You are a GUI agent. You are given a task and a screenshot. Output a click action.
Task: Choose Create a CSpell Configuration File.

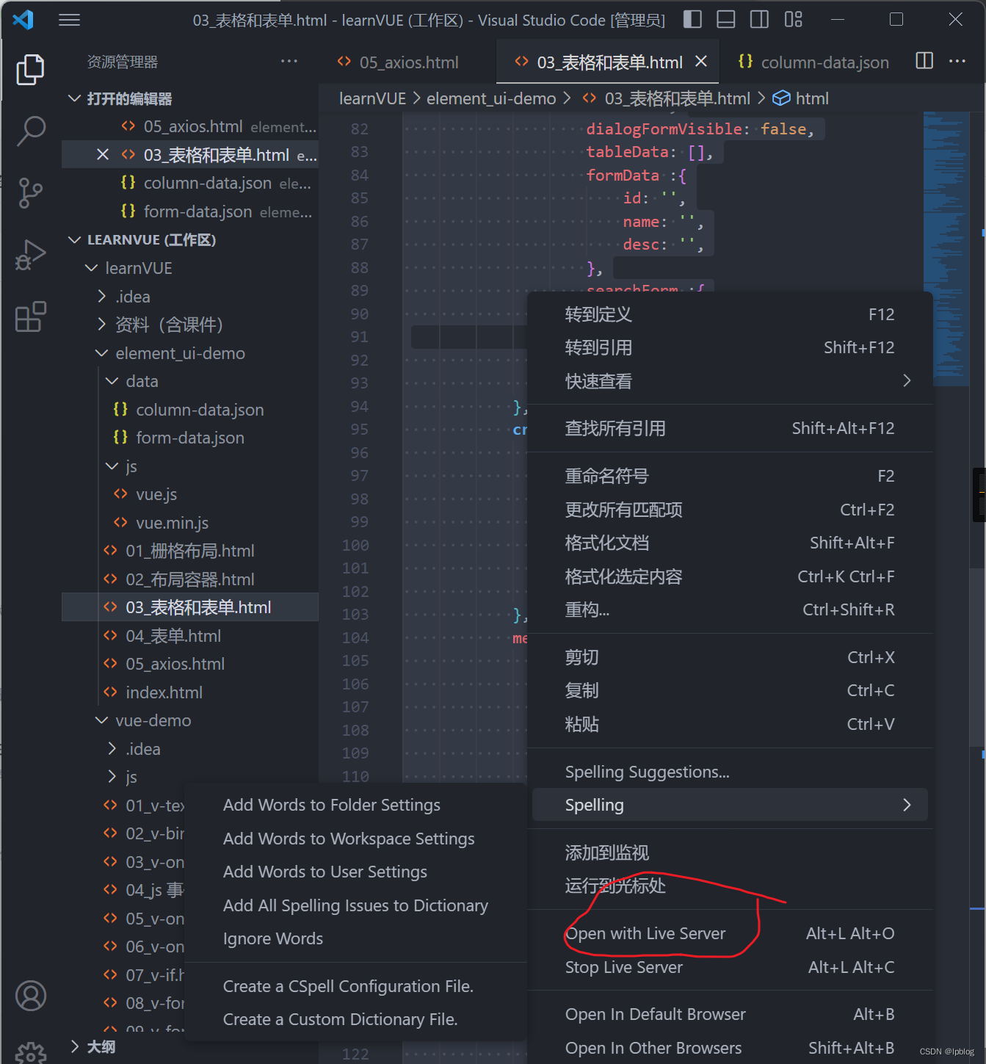point(356,986)
